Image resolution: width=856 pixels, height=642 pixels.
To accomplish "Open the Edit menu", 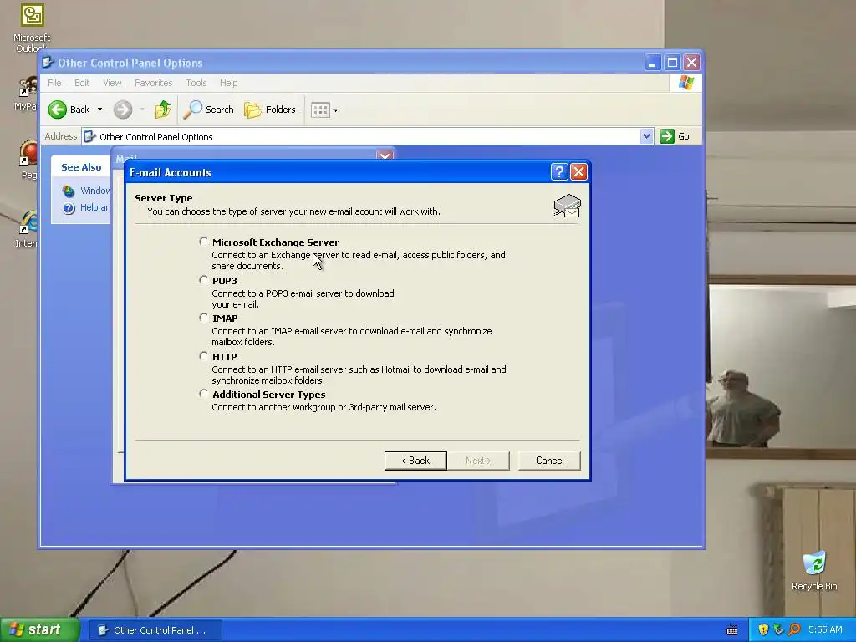I will [x=82, y=83].
